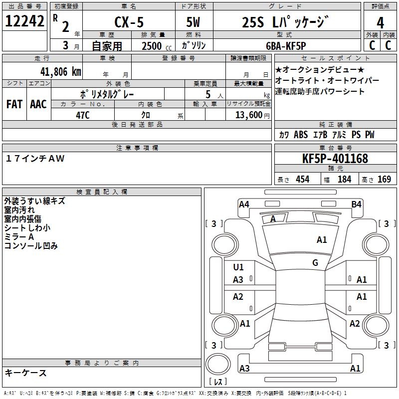This screenshot has width=399, height=399.
Task: Click the office notice キーケース
Action: pyautogui.click(x=26, y=373)
